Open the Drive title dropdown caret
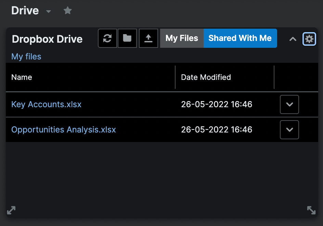 click(x=48, y=11)
